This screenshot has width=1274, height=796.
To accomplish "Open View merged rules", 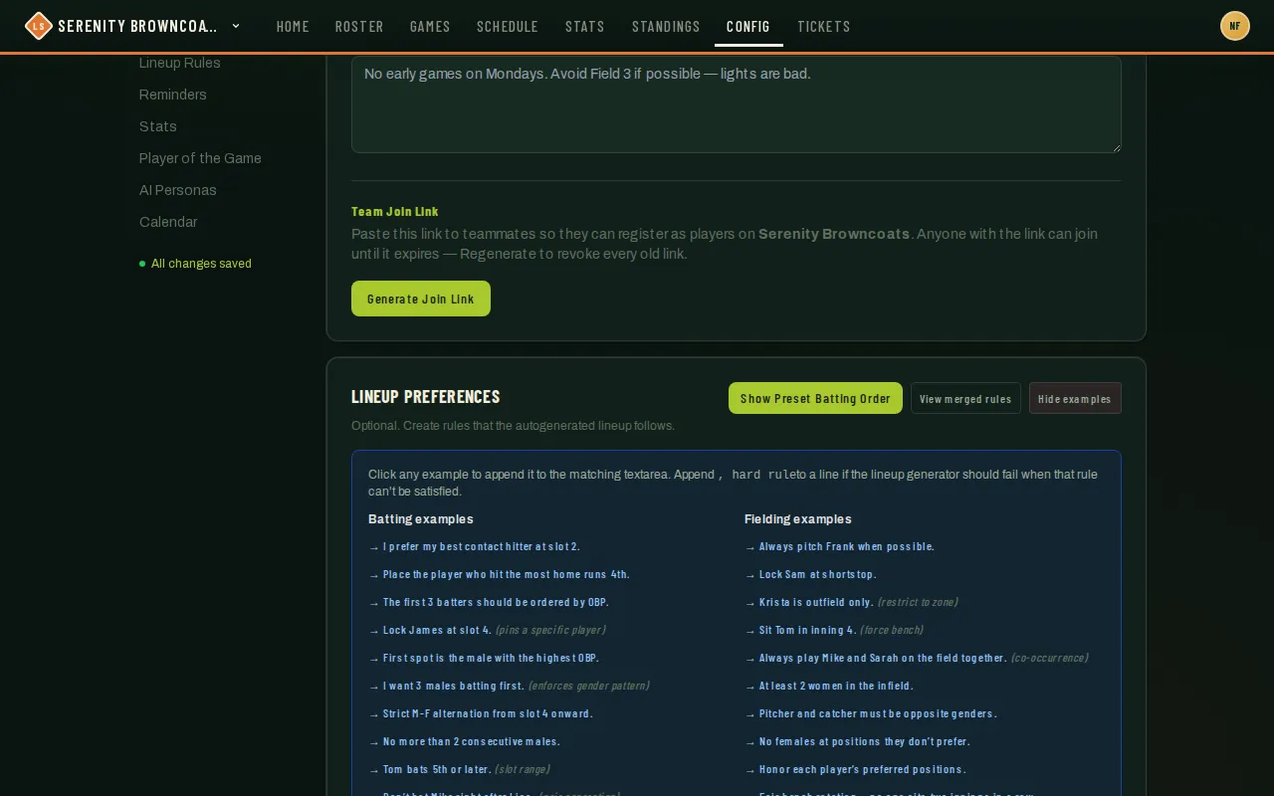I will (x=965, y=398).
